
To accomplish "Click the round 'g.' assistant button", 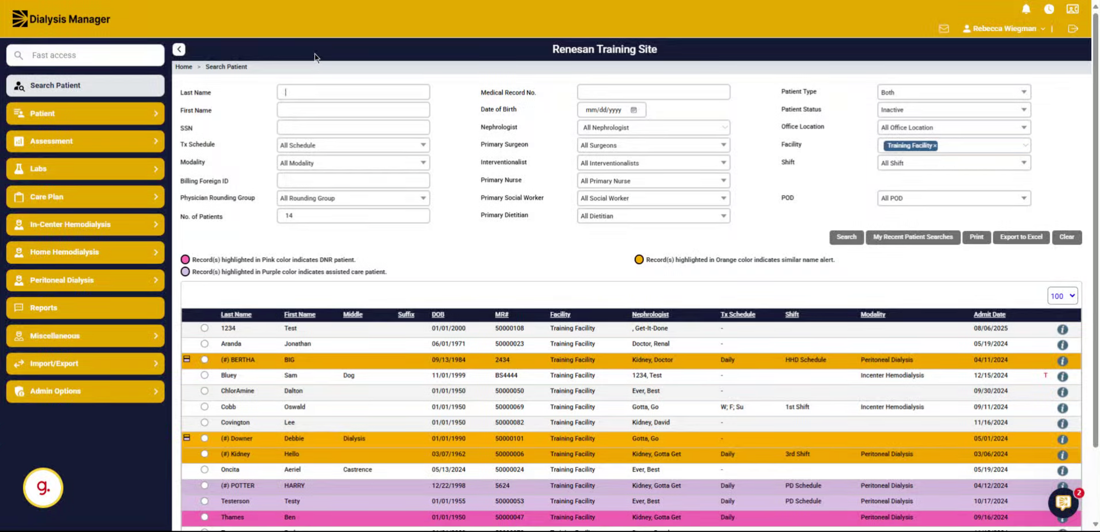I will (x=43, y=487).
